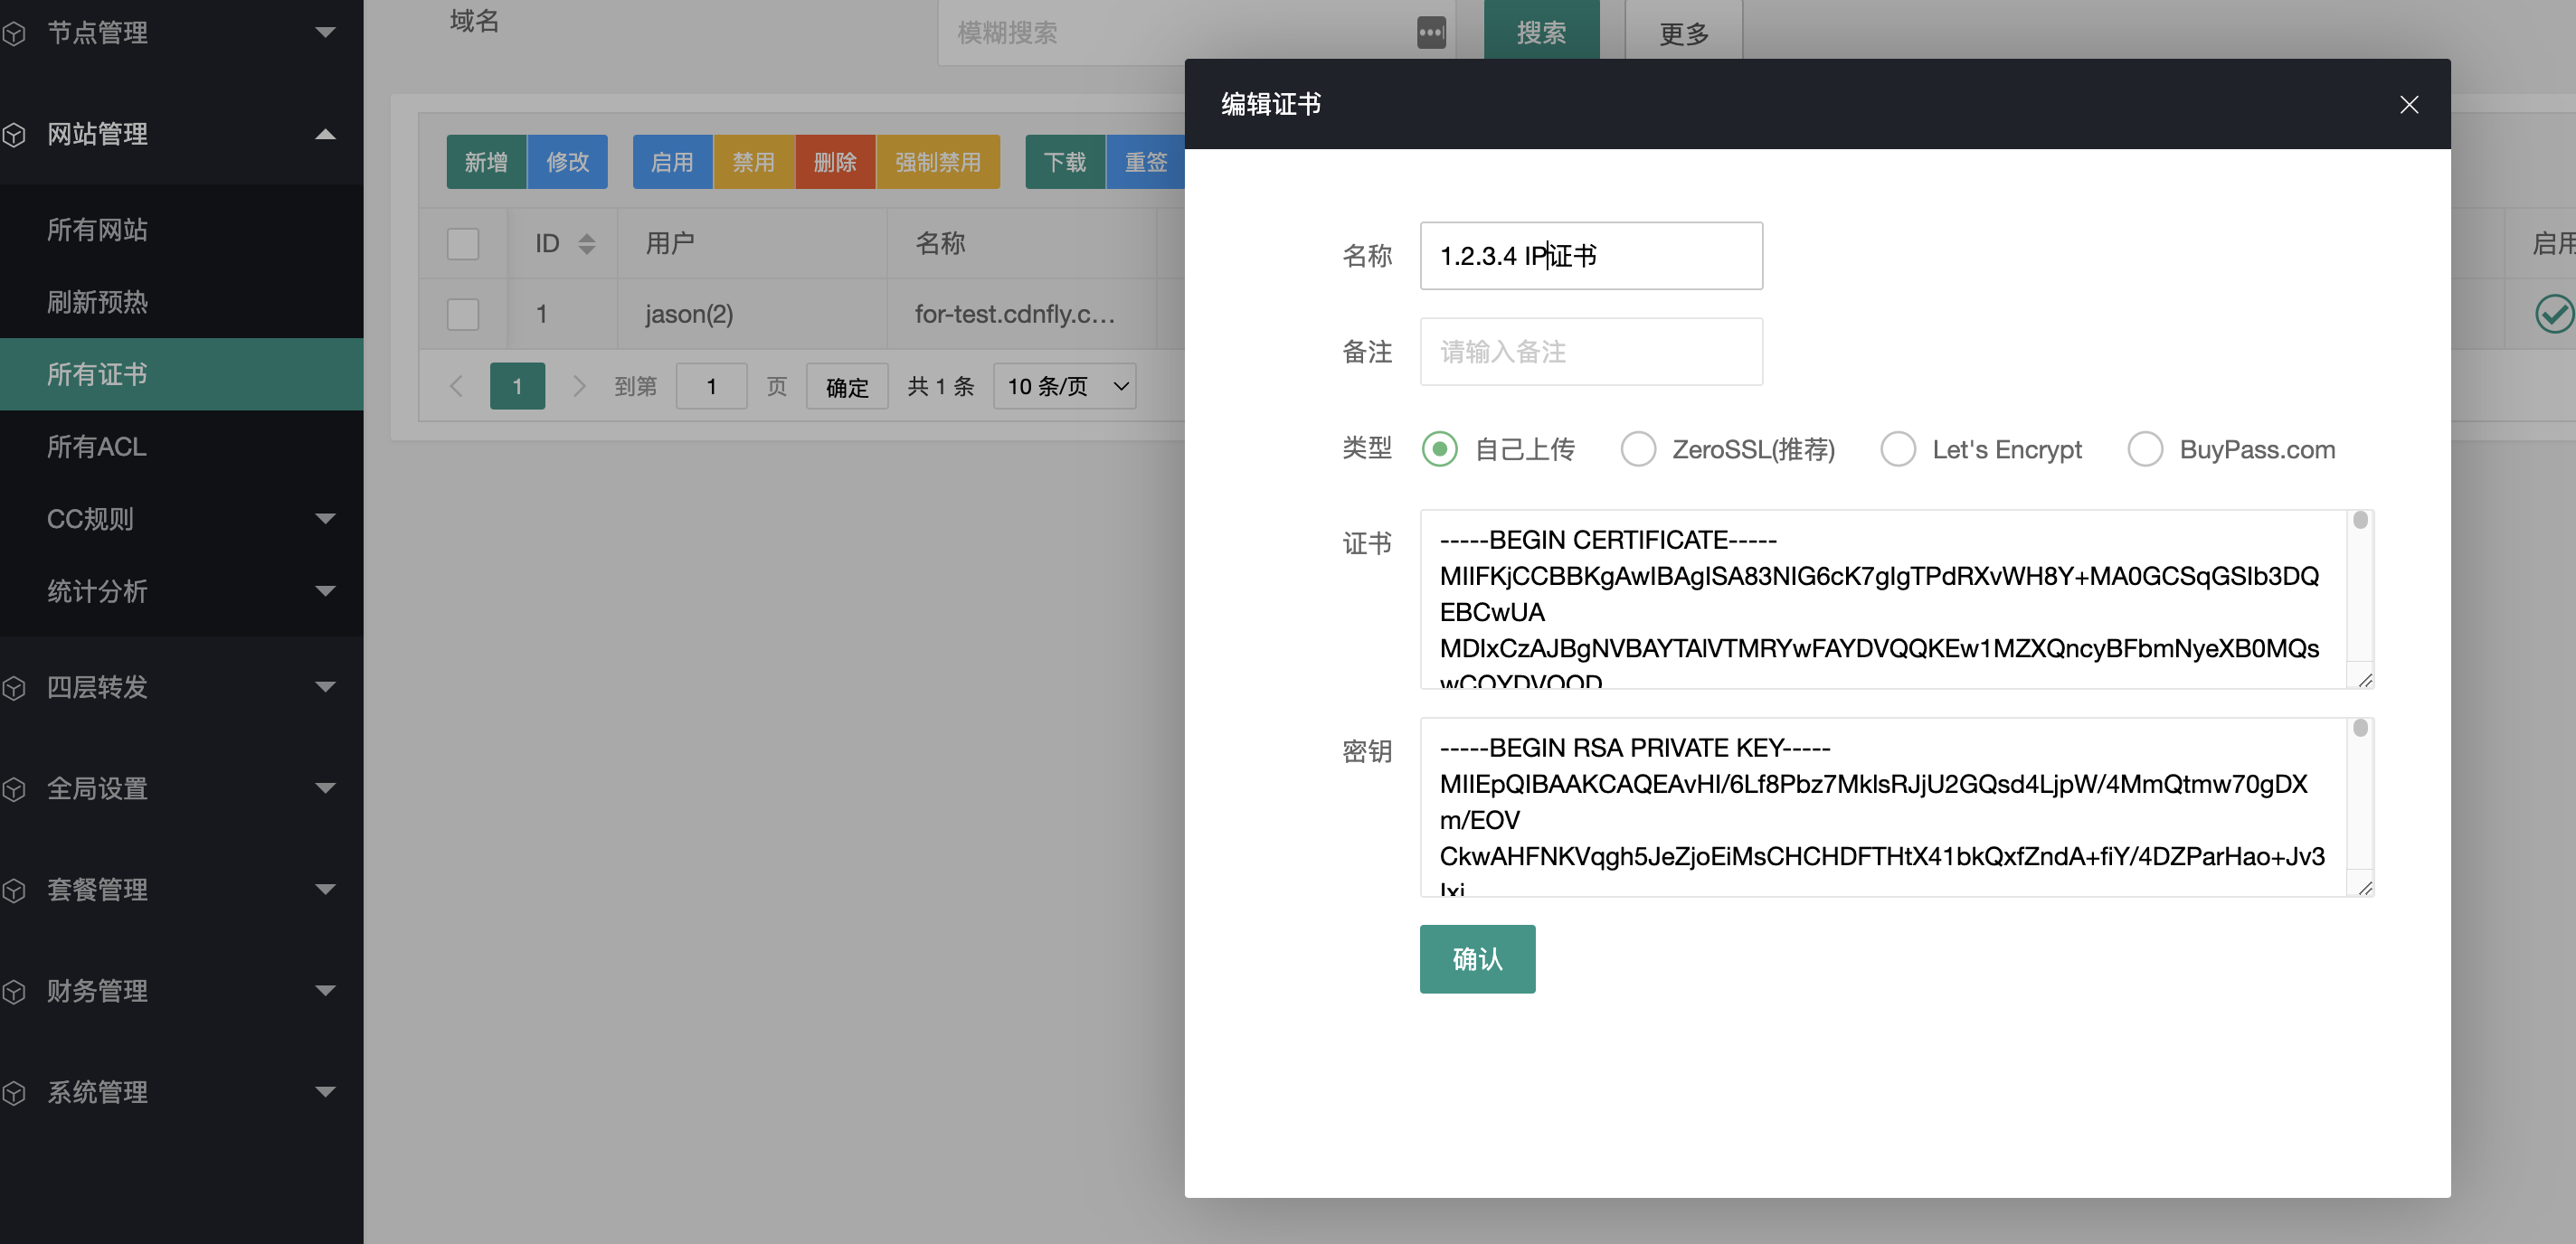The width and height of the screenshot is (2576, 1244).
Task: Open 所有网站 in the sidebar
Action: 97,230
